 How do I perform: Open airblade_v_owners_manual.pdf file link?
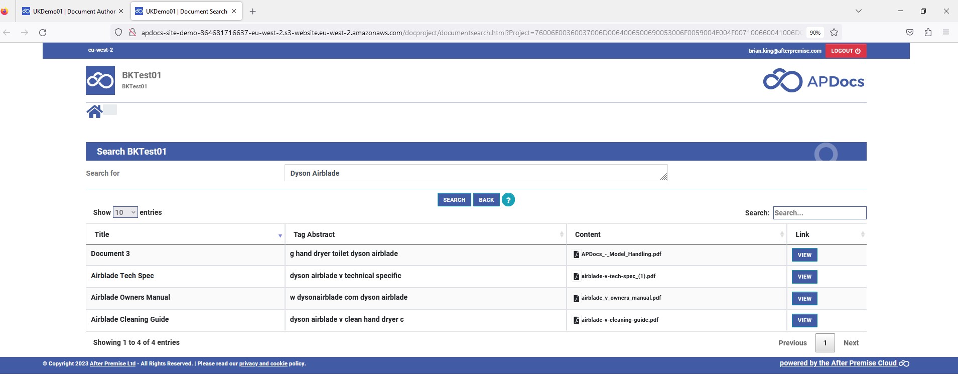[621, 298]
